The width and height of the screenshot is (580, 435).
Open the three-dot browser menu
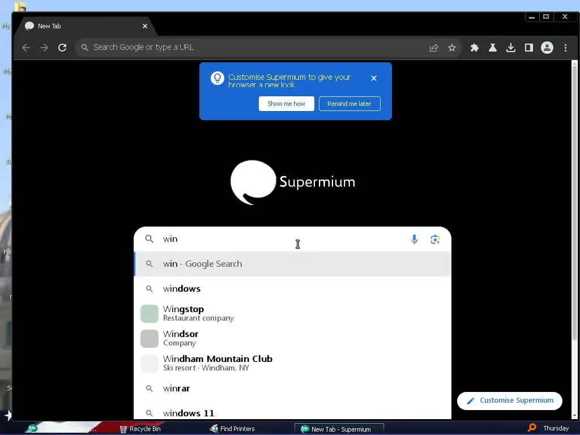click(565, 48)
